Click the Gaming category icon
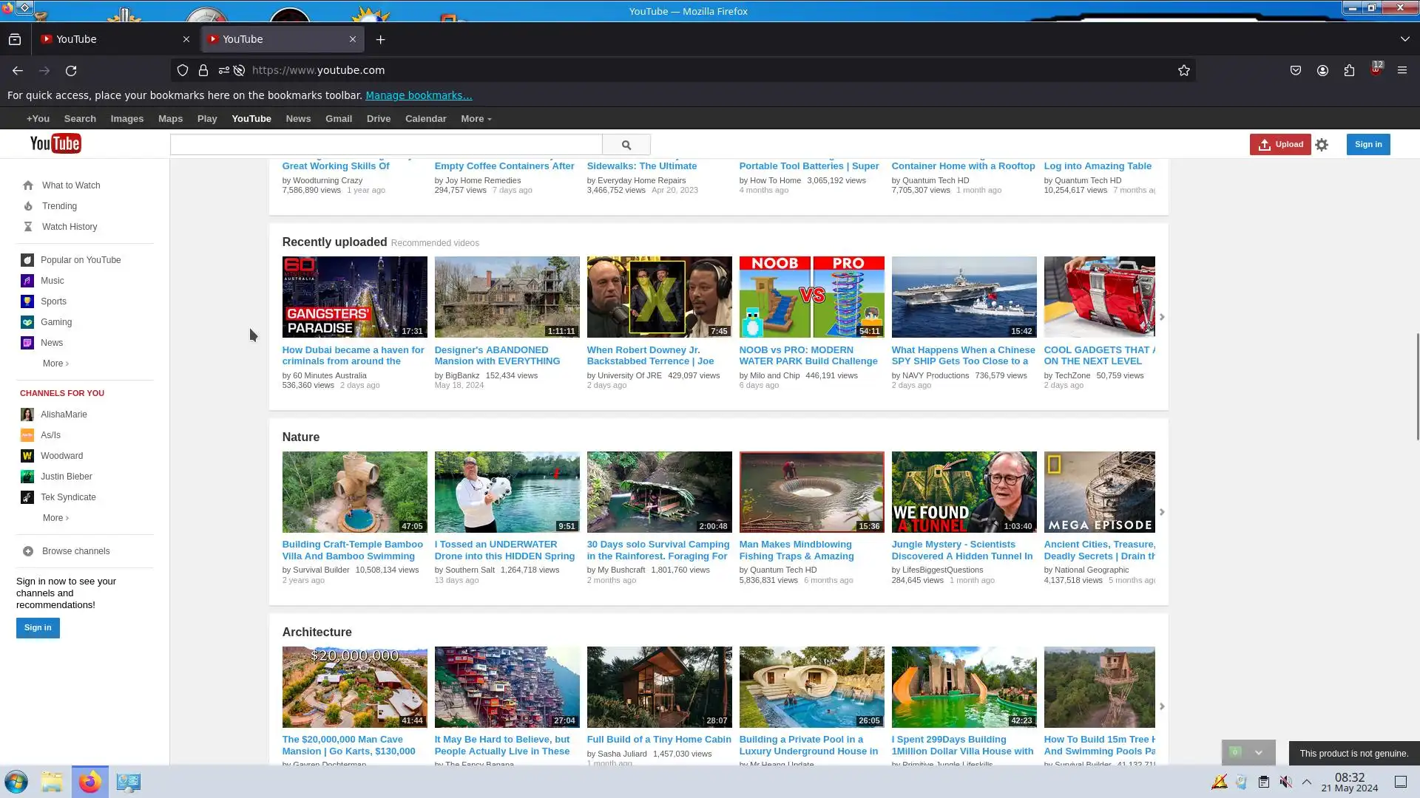The height and width of the screenshot is (798, 1420). click(27, 322)
